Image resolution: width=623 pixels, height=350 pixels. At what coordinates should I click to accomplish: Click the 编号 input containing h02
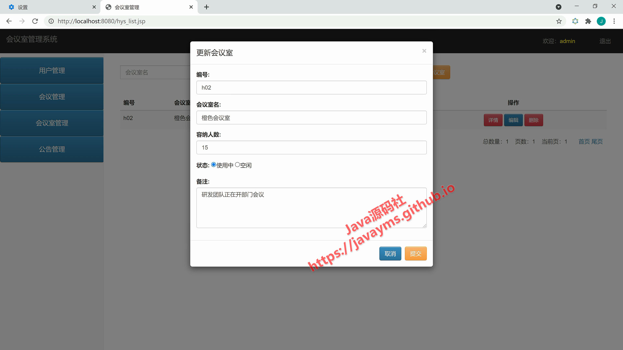(x=311, y=87)
